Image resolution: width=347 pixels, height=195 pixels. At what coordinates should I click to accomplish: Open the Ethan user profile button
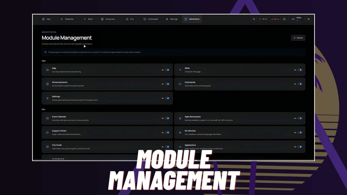tap(296, 19)
